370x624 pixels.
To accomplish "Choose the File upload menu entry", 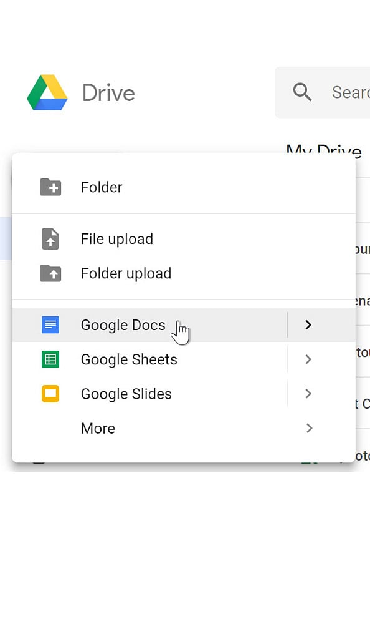I will click(116, 238).
